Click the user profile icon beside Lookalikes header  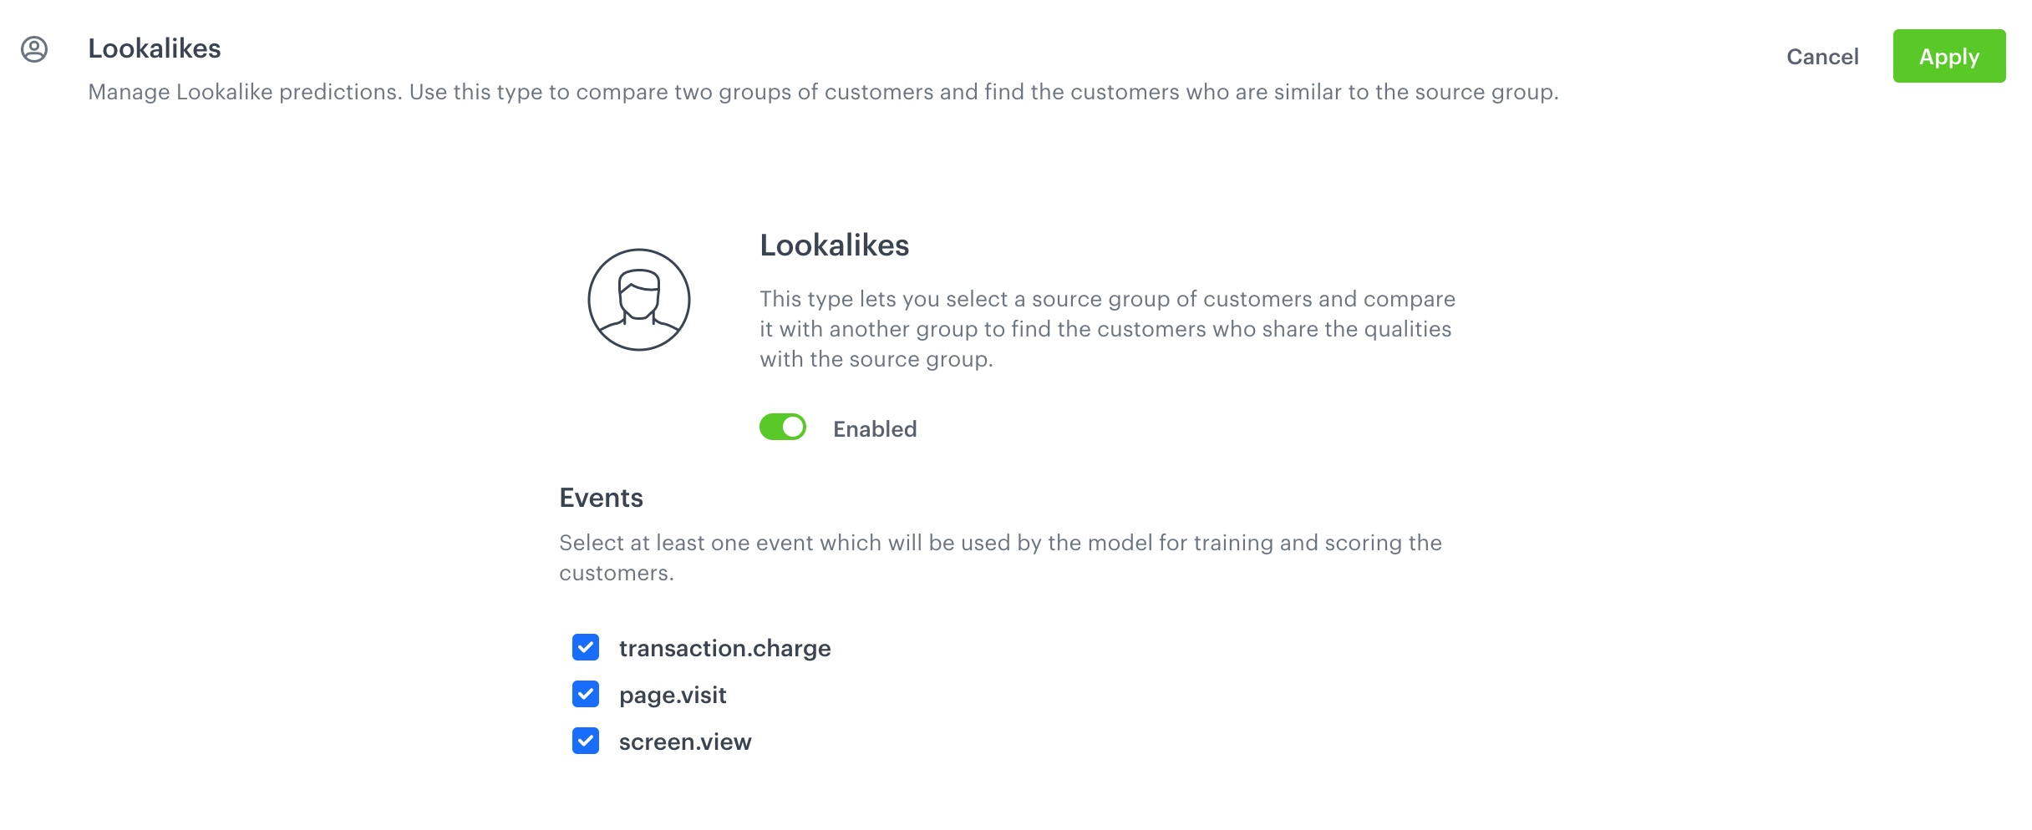34,50
